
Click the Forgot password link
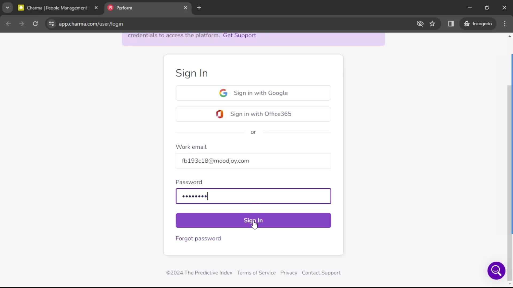click(198, 238)
